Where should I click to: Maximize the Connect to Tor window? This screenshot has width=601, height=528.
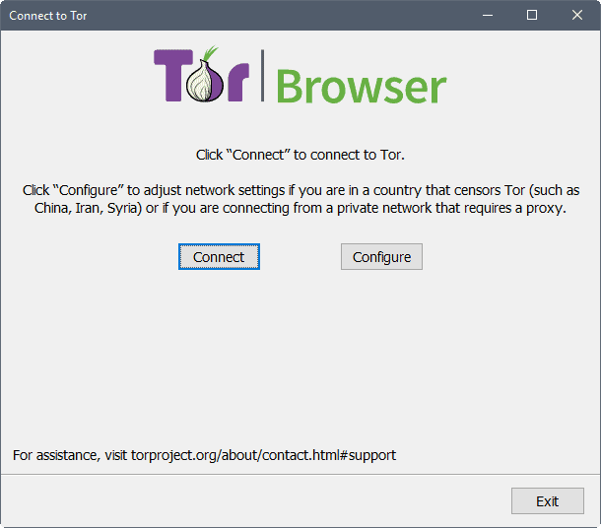(532, 16)
